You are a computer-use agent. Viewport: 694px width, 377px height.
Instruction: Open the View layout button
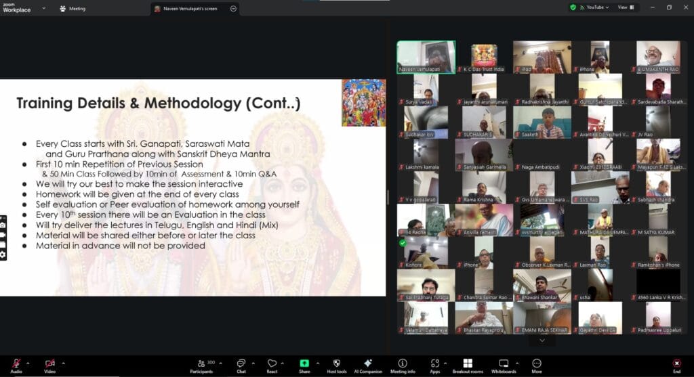tap(625, 7)
